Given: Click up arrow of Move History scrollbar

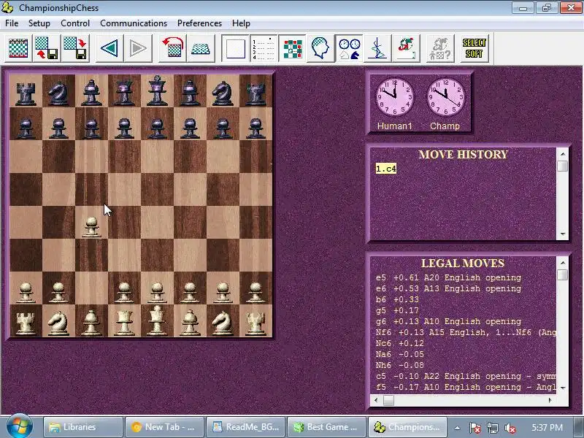Looking at the screenshot, I should tap(563, 154).
